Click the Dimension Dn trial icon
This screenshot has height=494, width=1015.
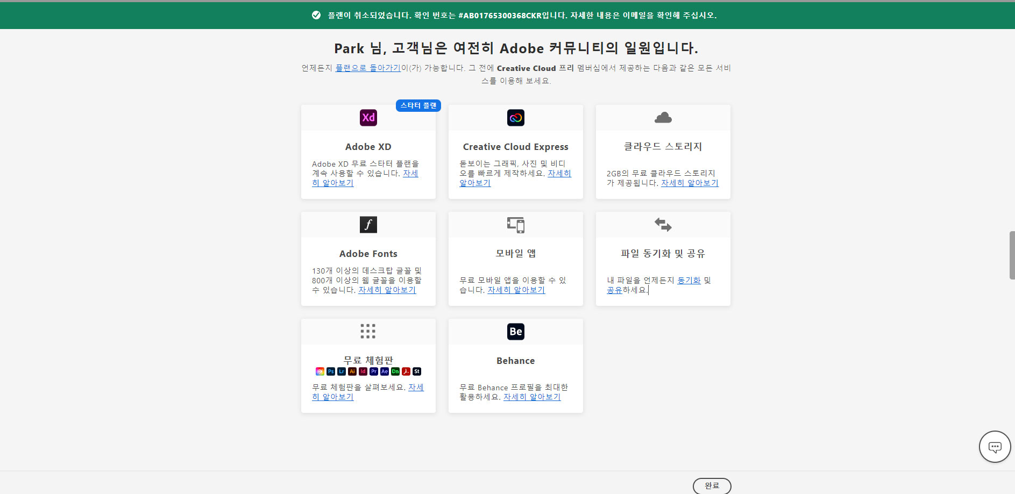tap(395, 371)
